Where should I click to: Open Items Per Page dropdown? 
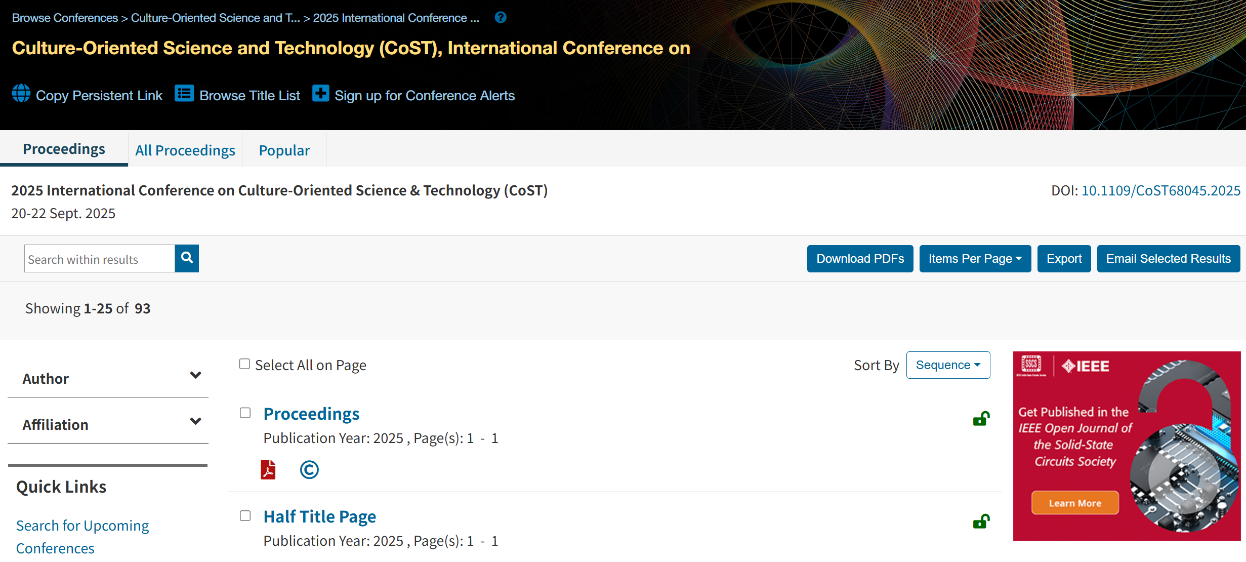[x=975, y=259]
